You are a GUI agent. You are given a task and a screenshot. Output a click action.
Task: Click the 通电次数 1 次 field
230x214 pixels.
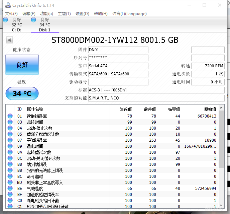point(208,74)
